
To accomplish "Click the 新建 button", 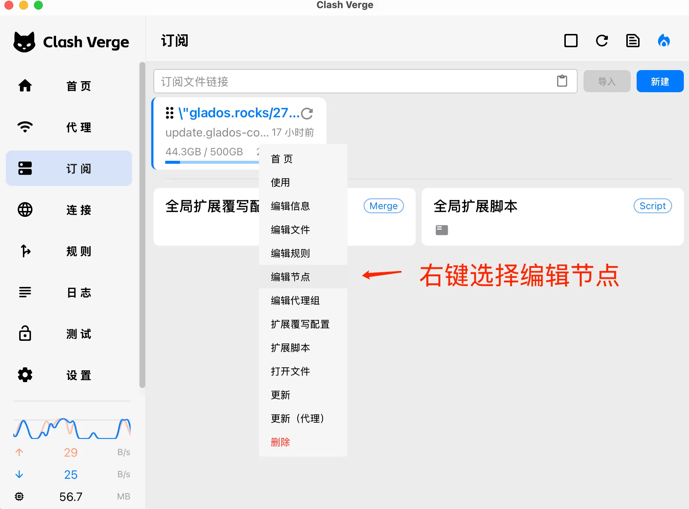I will pos(660,81).
